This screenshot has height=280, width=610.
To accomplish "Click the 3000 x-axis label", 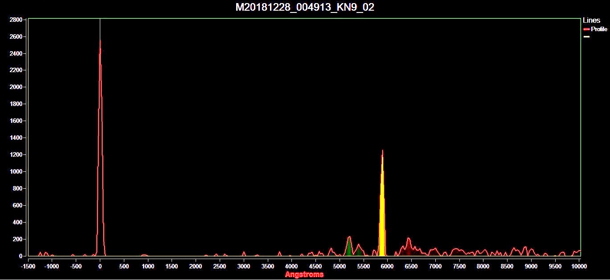I will coord(244,266).
